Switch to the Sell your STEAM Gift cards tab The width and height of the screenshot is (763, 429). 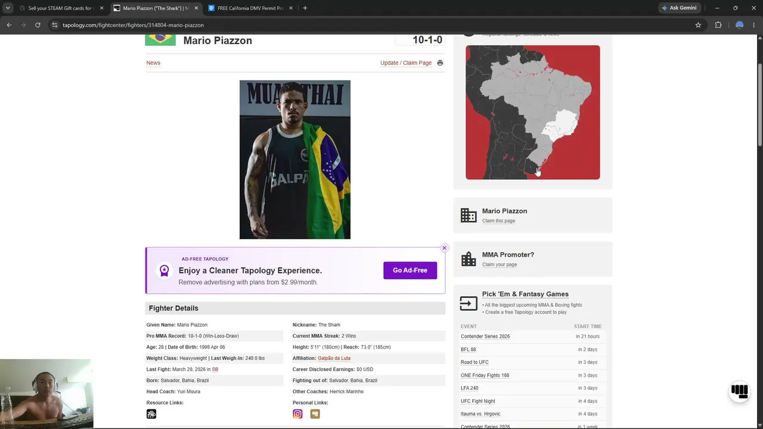60,8
